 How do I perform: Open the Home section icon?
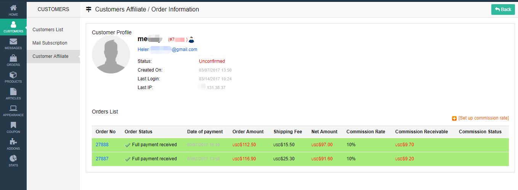pyautogui.click(x=13, y=8)
